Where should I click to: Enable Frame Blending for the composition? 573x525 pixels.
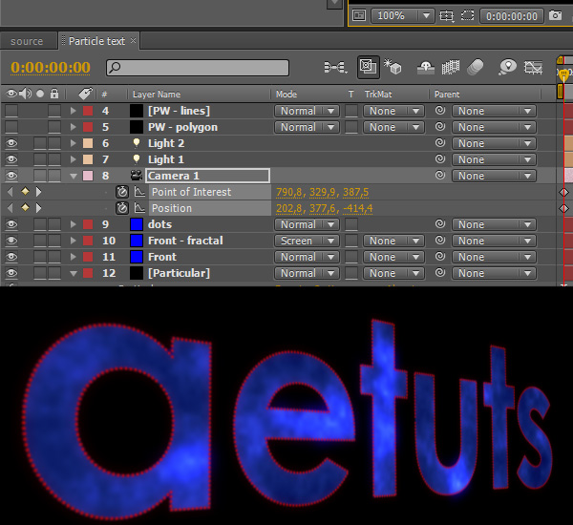pyautogui.click(x=450, y=68)
